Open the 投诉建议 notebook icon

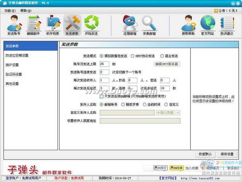[x=227, y=25]
